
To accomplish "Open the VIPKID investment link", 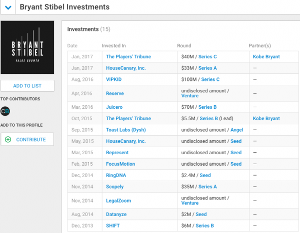I will click(113, 79).
